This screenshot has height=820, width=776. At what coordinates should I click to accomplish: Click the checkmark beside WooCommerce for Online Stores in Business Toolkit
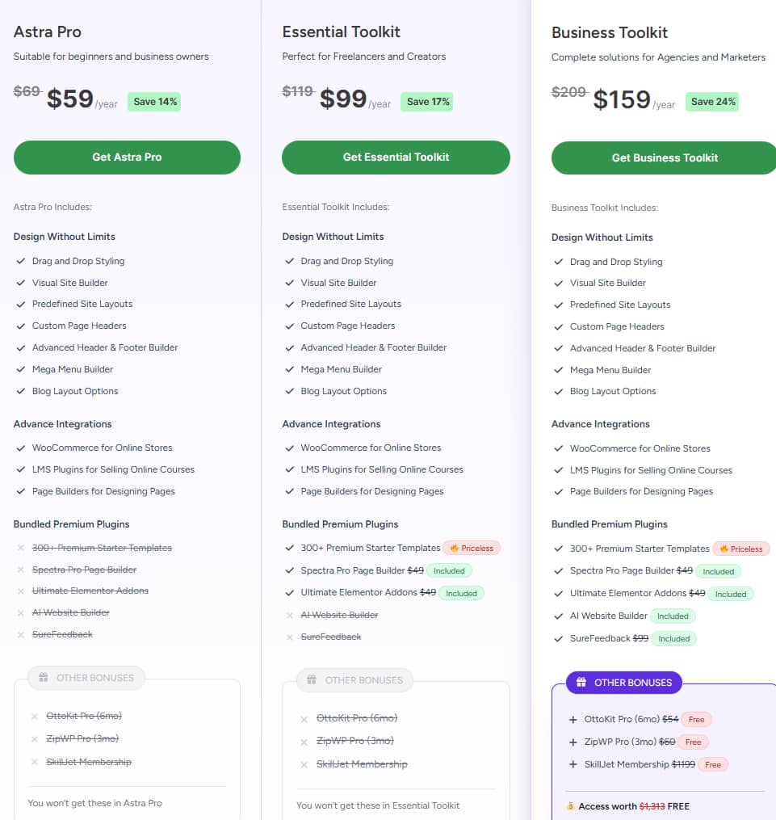click(x=557, y=448)
